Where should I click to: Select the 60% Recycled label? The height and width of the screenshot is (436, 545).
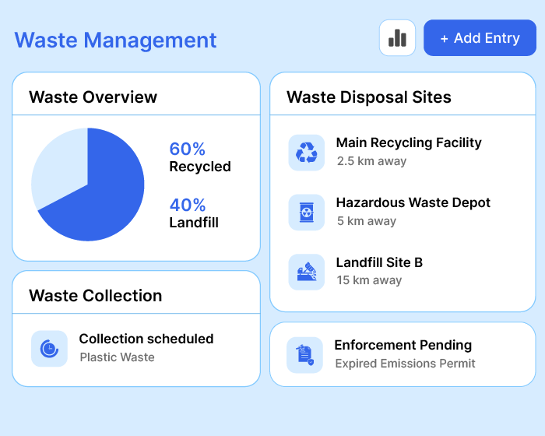click(199, 156)
